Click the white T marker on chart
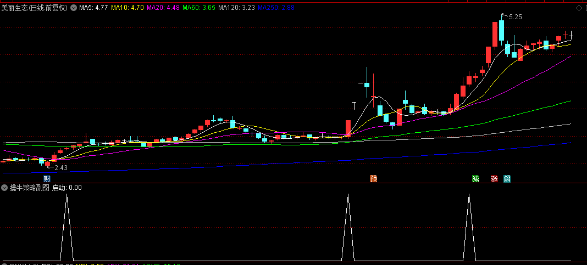 pos(354,105)
